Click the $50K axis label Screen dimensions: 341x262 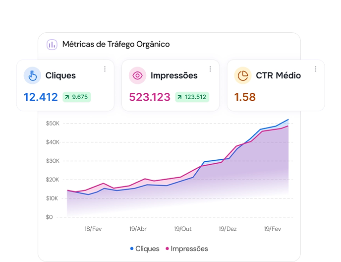[x=53, y=123]
